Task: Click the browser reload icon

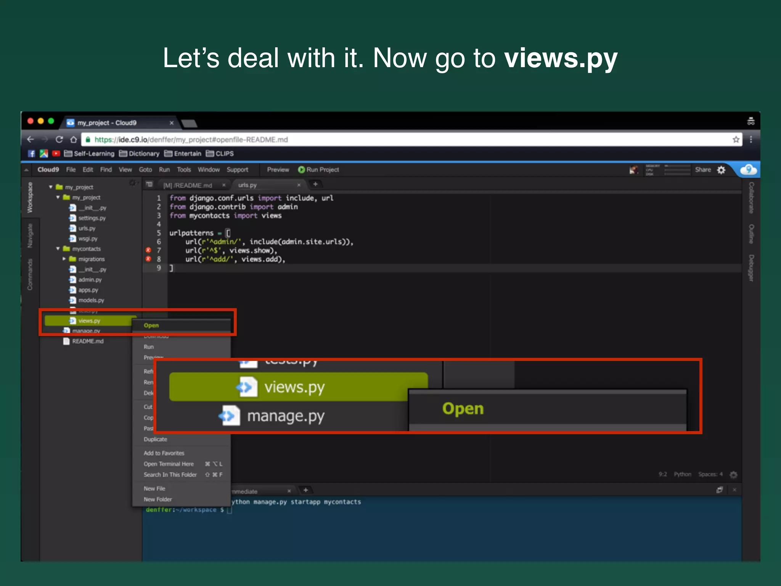Action: [59, 140]
